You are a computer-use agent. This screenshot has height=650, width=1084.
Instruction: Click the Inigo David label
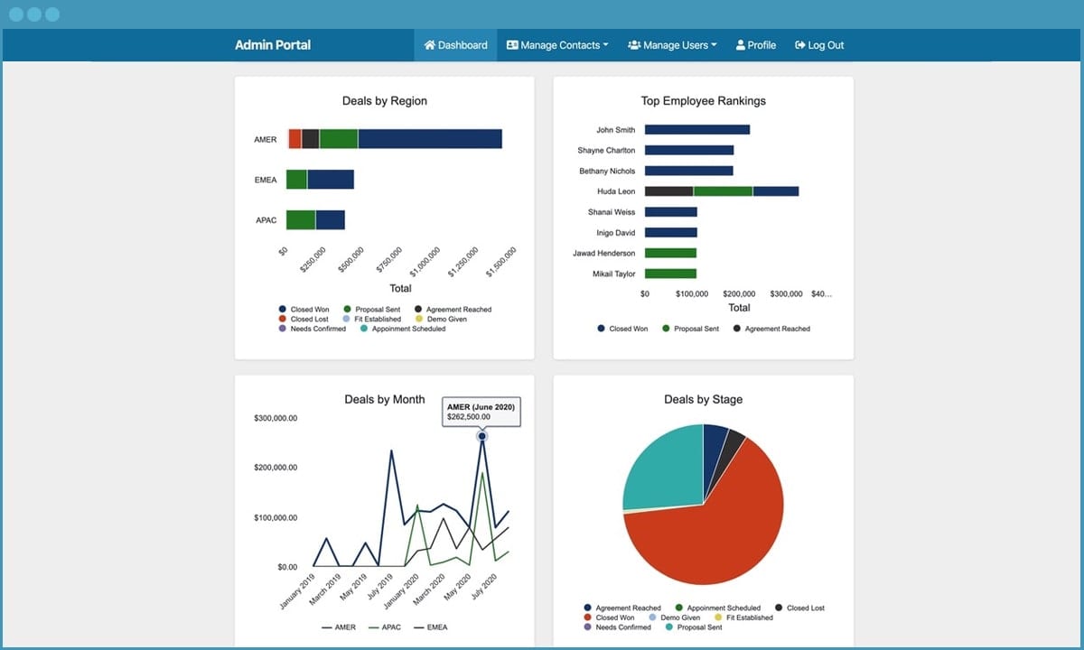point(615,233)
